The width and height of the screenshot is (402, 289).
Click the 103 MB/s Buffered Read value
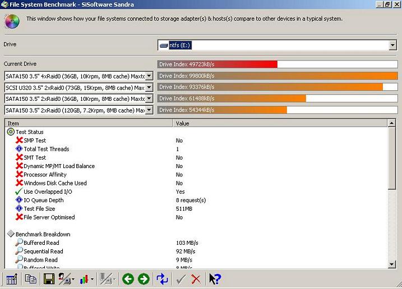pos(187,243)
